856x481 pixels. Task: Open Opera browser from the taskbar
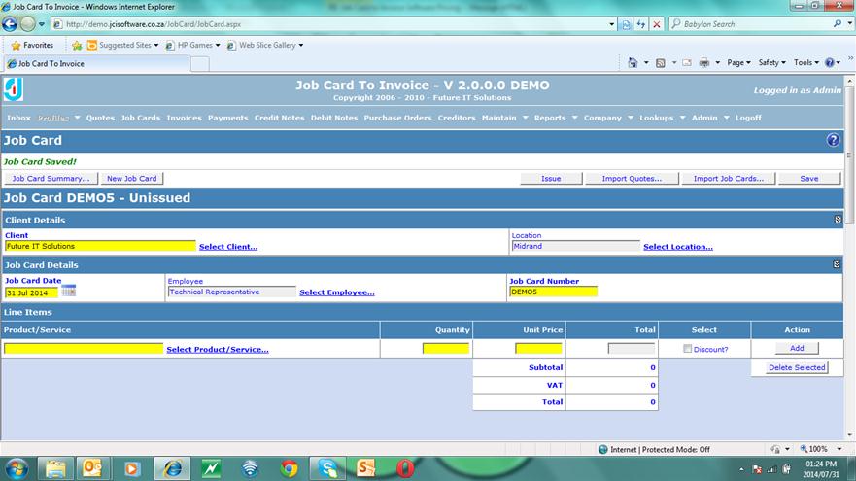coord(405,467)
